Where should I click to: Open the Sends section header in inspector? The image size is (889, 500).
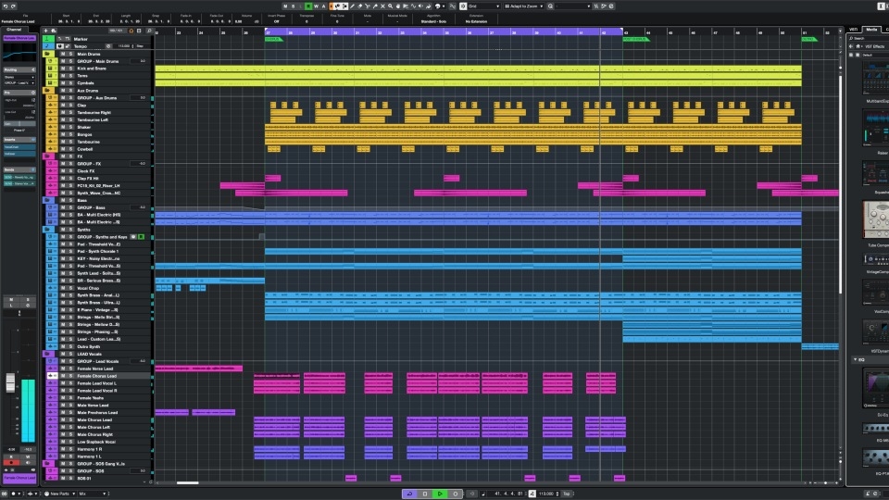pos(19,169)
